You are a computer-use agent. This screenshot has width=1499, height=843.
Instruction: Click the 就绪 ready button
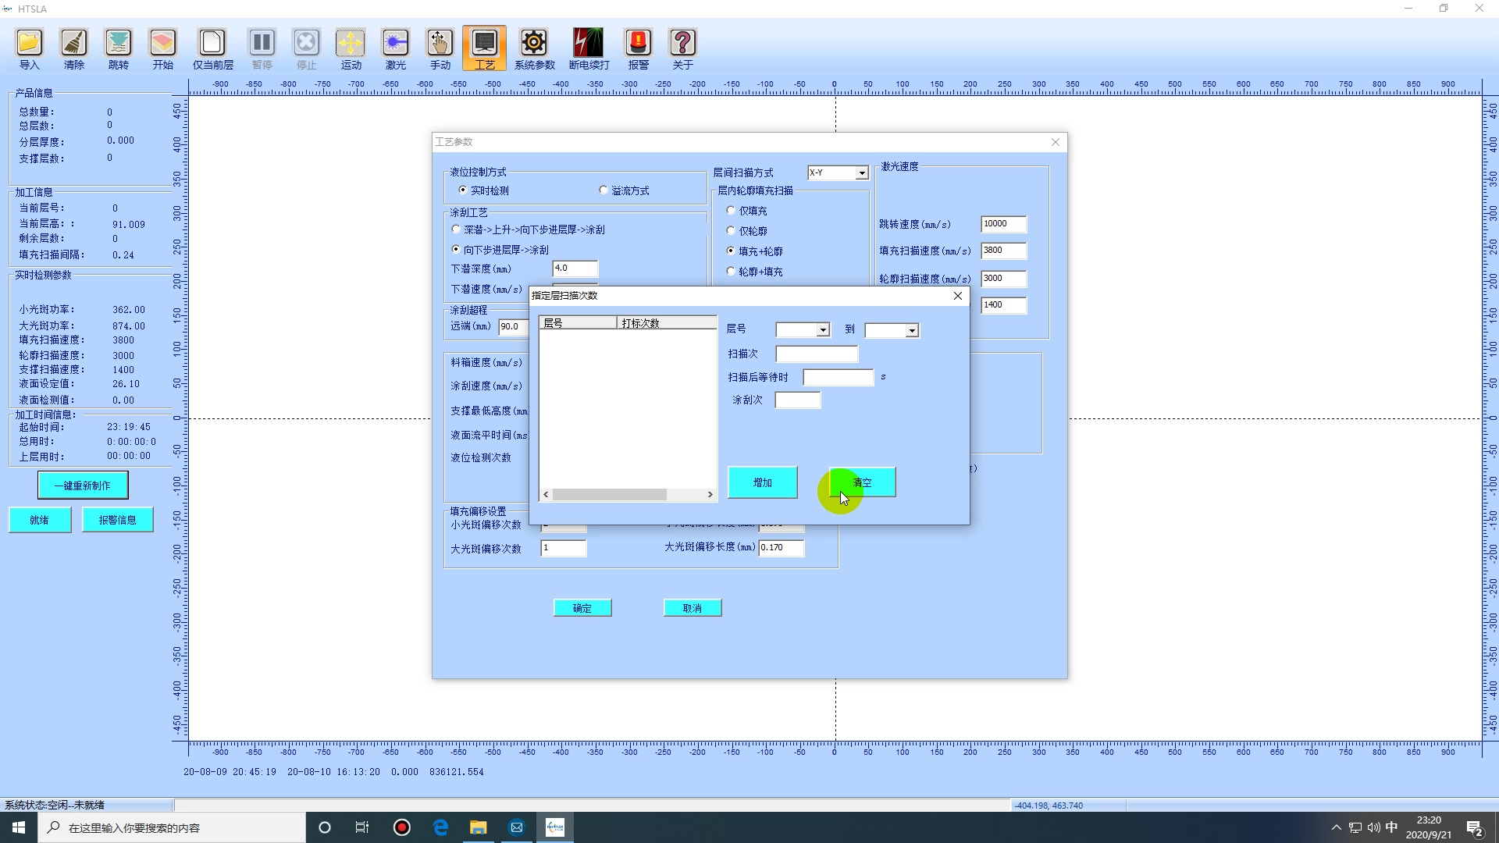[40, 520]
